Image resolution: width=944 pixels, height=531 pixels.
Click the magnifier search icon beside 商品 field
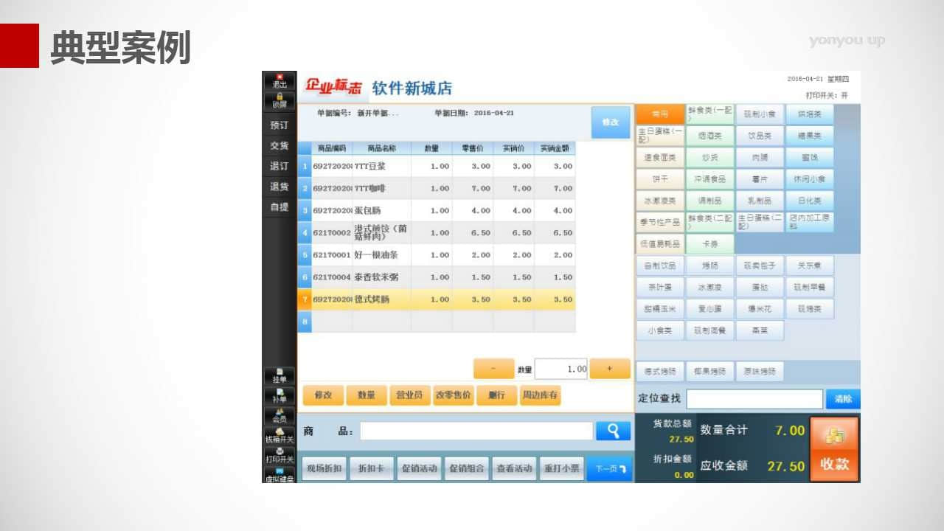[613, 431]
